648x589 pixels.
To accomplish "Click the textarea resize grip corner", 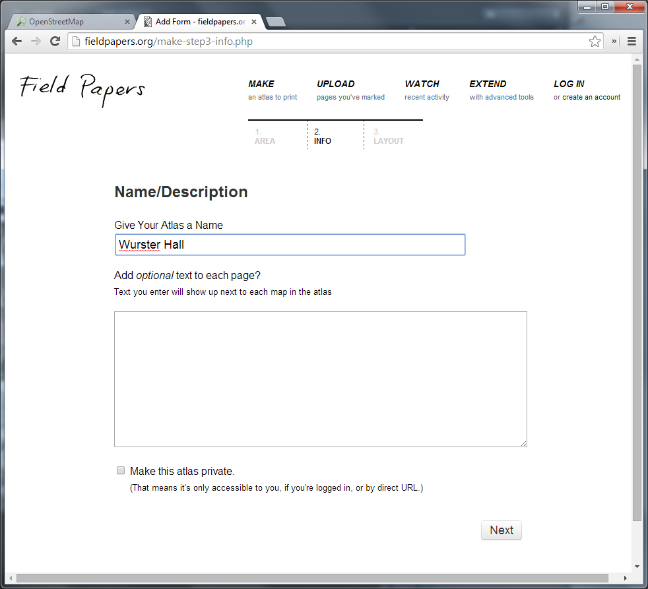I will [x=523, y=443].
